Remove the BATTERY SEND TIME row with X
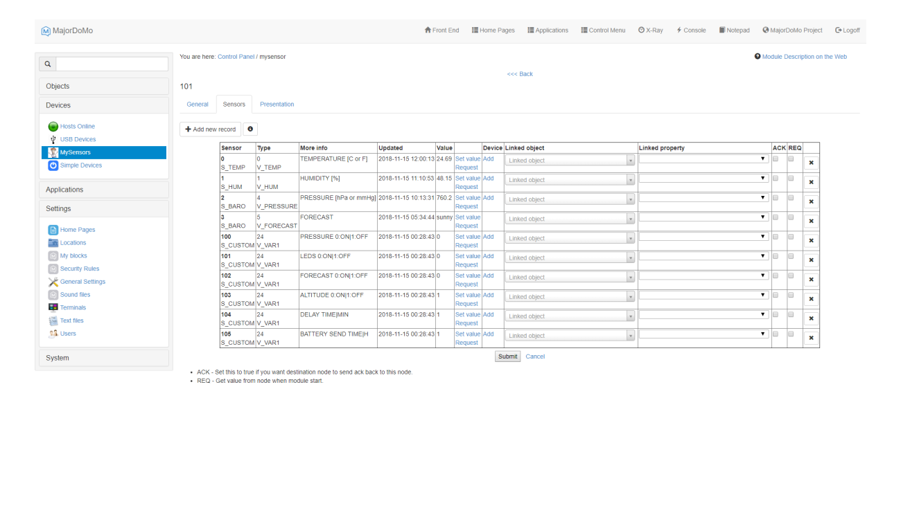Viewport: 901px width, 506px height. pyautogui.click(x=811, y=338)
